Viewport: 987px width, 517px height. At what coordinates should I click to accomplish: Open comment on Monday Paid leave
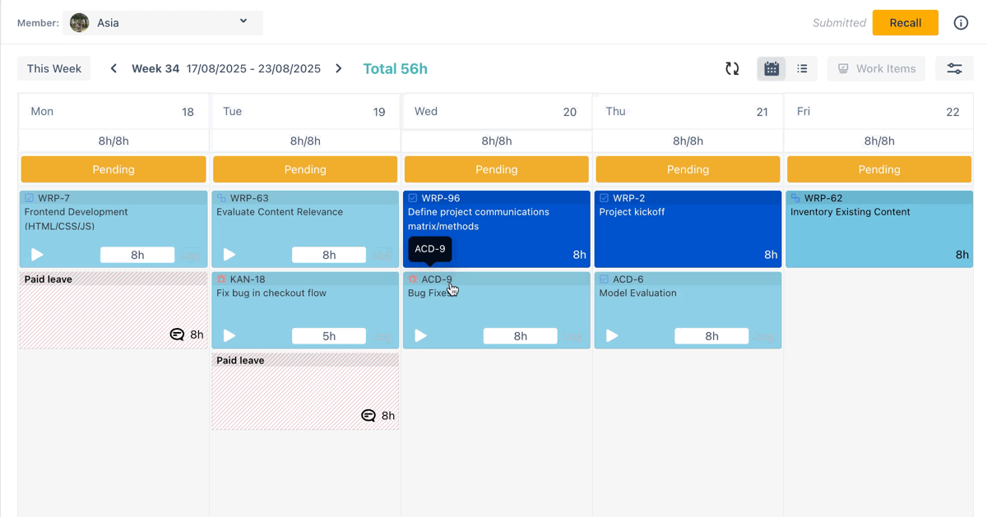[177, 335]
